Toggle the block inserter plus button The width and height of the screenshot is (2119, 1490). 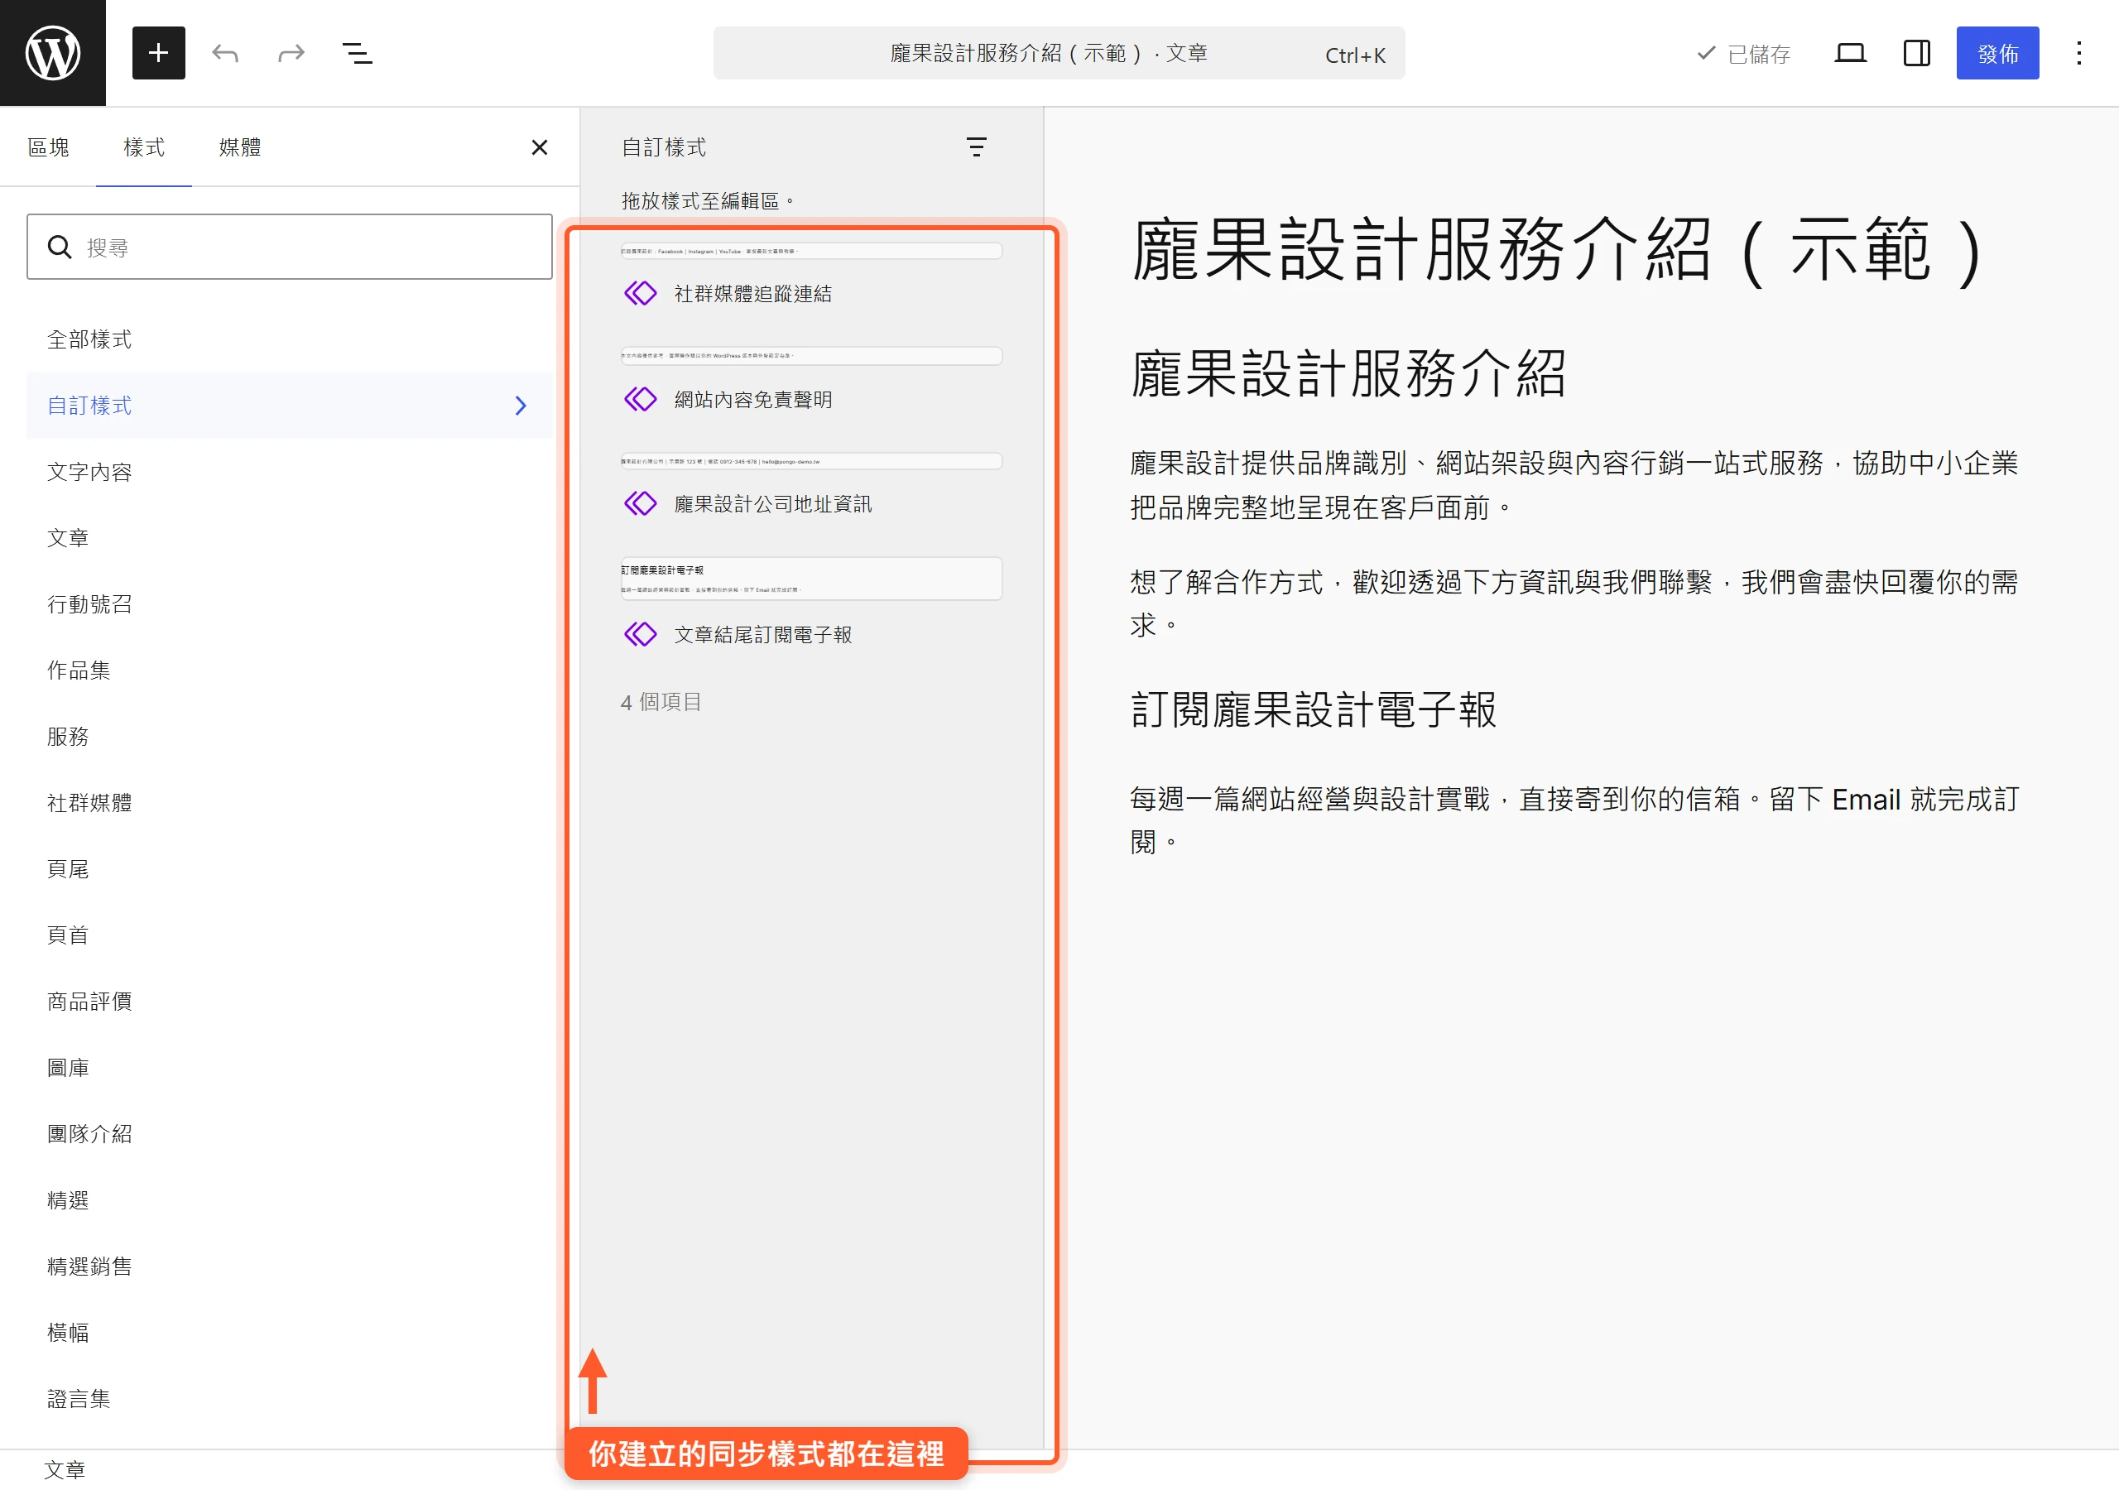click(159, 53)
